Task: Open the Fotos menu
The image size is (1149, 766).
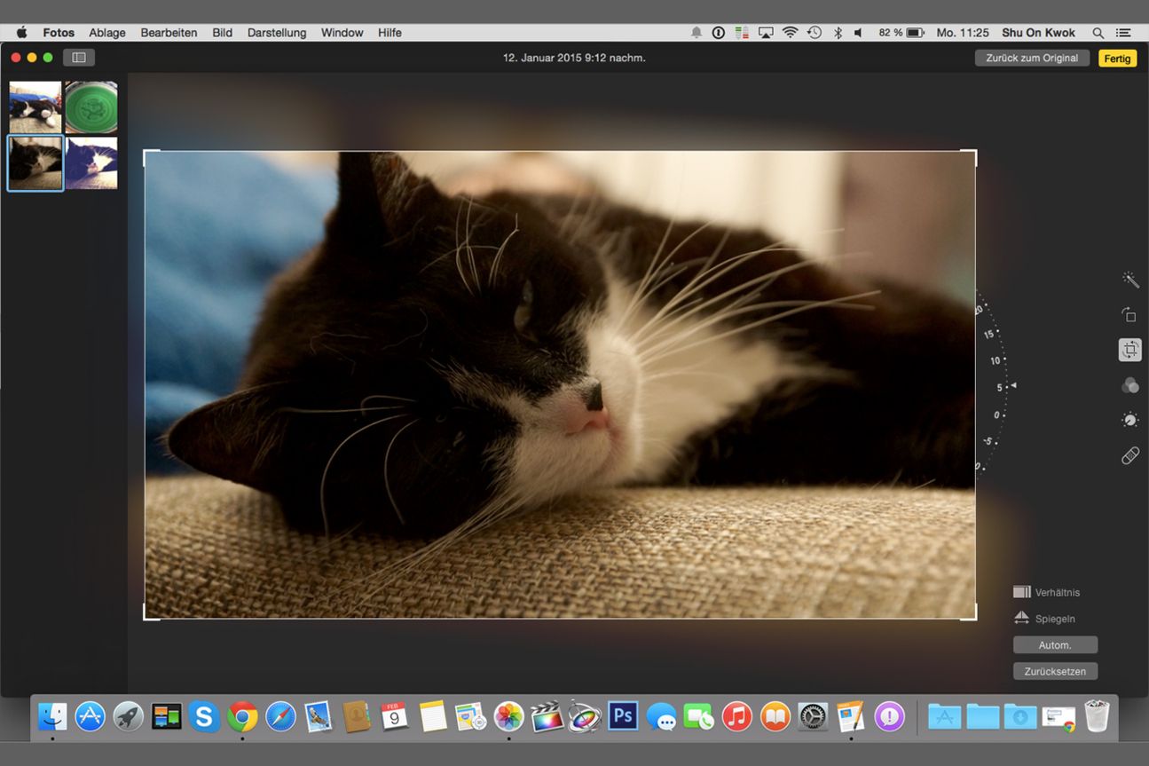Action: pos(59,33)
